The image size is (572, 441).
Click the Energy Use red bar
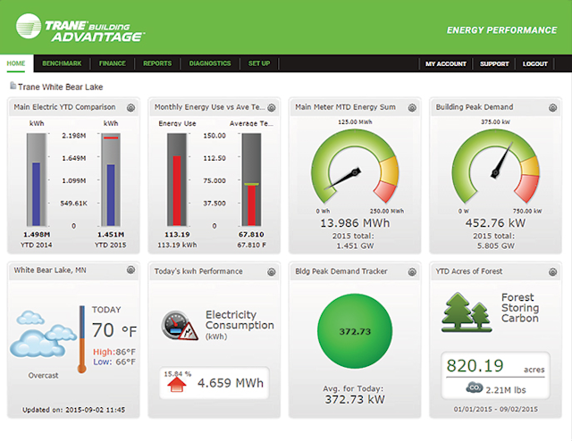(x=177, y=191)
